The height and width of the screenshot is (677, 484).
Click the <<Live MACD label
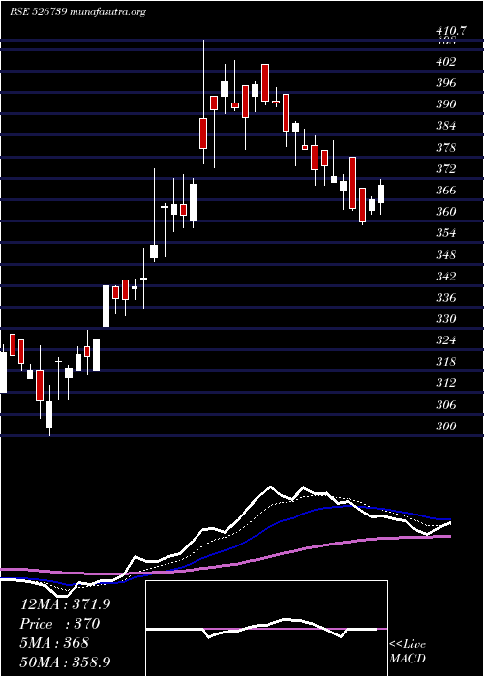click(408, 652)
